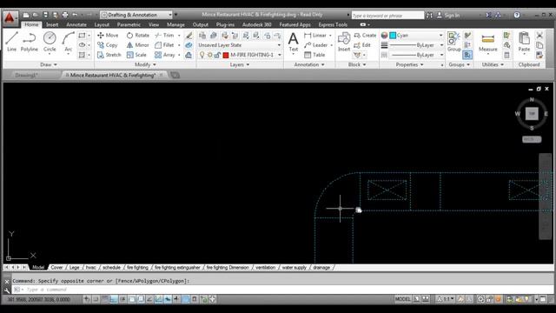Click the Print icon in quick access toolbar

tap(65, 15)
